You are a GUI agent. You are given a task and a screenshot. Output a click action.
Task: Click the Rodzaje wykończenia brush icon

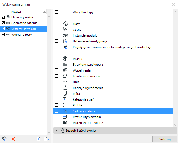click(65, 88)
